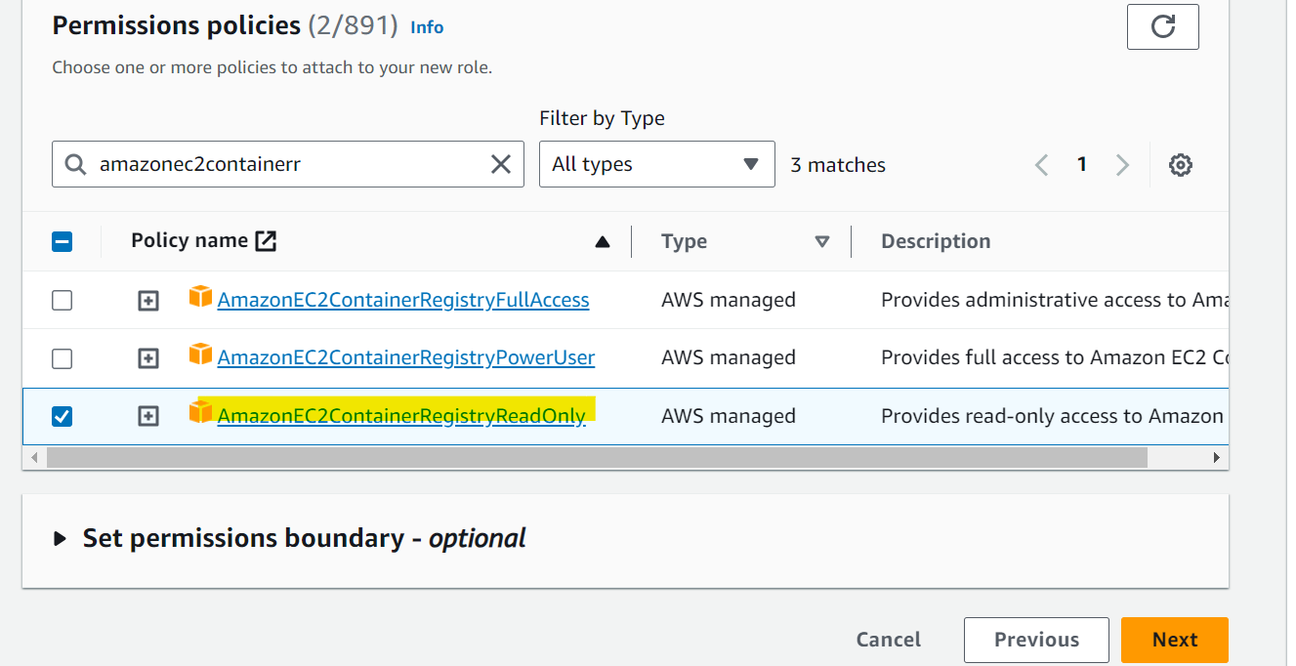
Task: Sort by Type column arrow
Action: (x=822, y=242)
